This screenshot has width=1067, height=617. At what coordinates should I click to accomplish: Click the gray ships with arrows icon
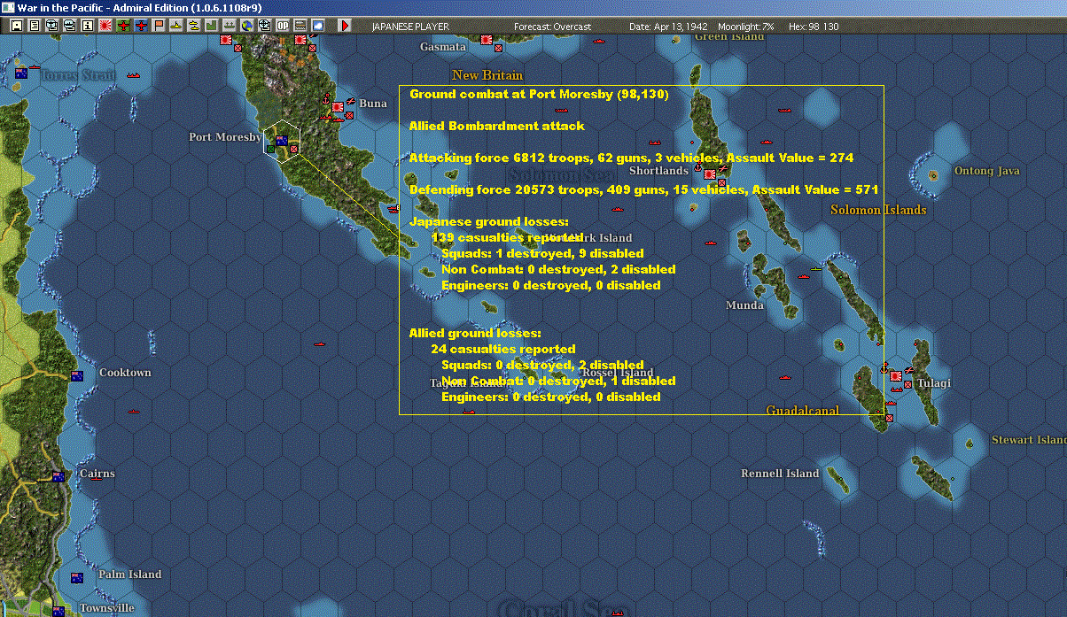230,26
